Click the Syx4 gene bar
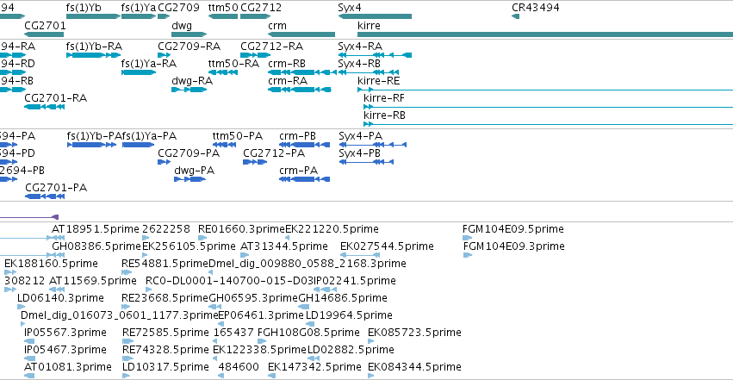733x380 pixels. pyautogui.click(x=375, y=16)
